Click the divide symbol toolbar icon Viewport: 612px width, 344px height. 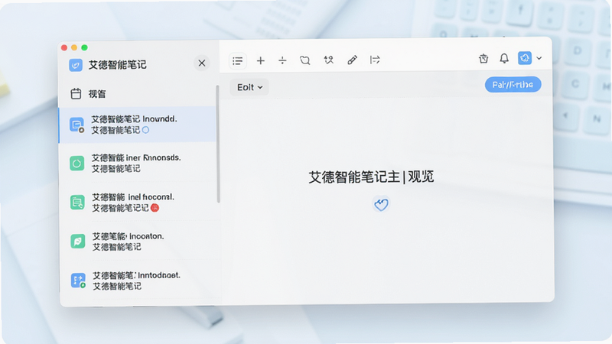[282, 60]
